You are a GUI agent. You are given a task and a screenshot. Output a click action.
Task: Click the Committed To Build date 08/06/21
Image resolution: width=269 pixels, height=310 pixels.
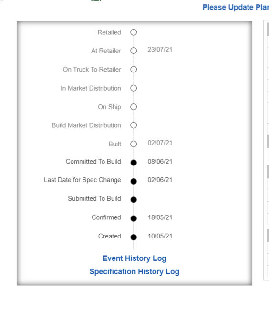click(x=160, y=162)
